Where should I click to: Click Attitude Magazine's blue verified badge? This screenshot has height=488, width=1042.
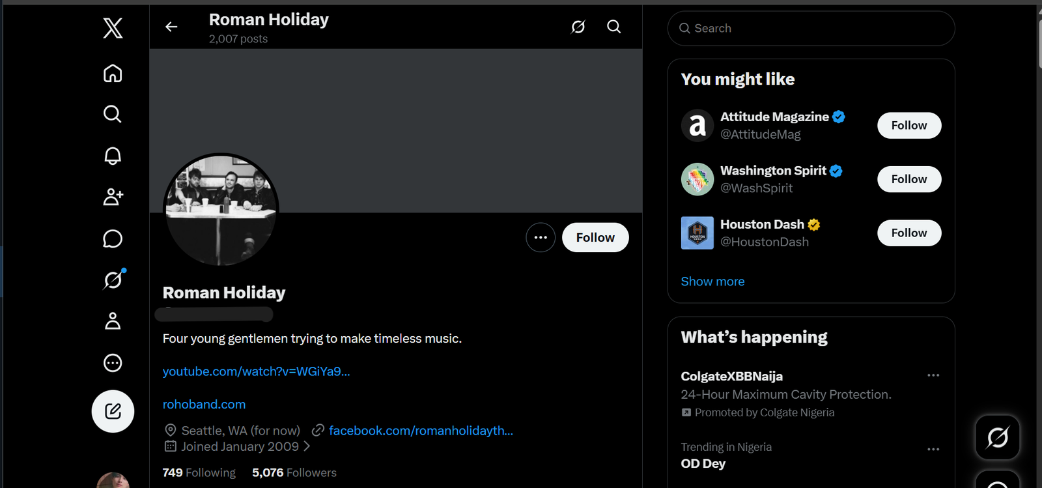tap(839, 117)
